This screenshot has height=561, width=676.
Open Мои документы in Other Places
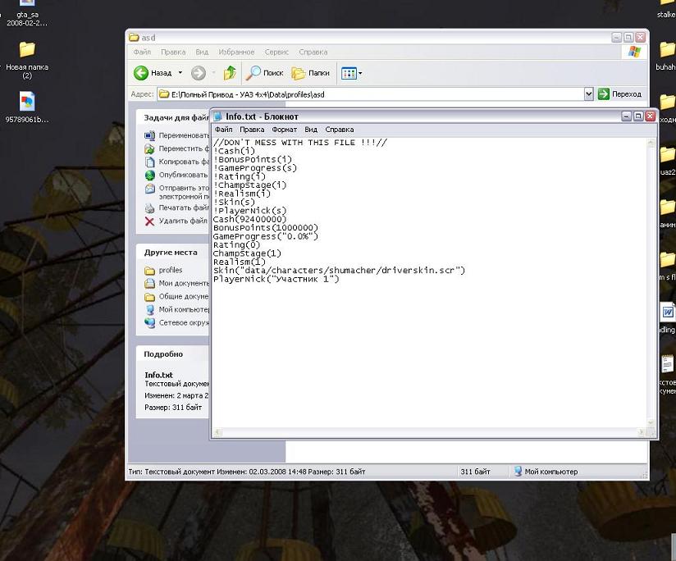184,283
